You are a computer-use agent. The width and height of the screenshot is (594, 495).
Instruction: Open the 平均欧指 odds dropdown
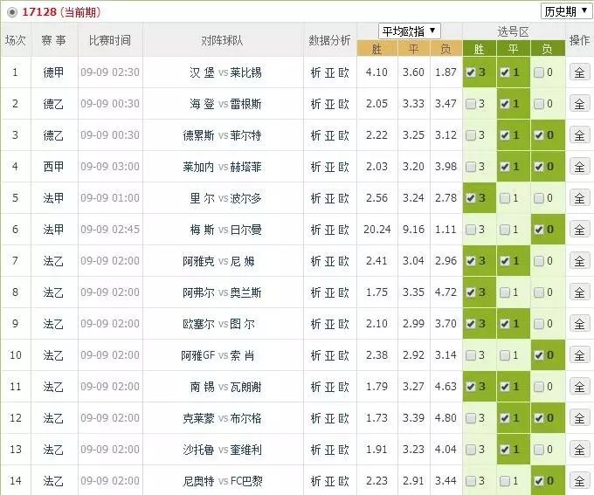coord(409,31)
